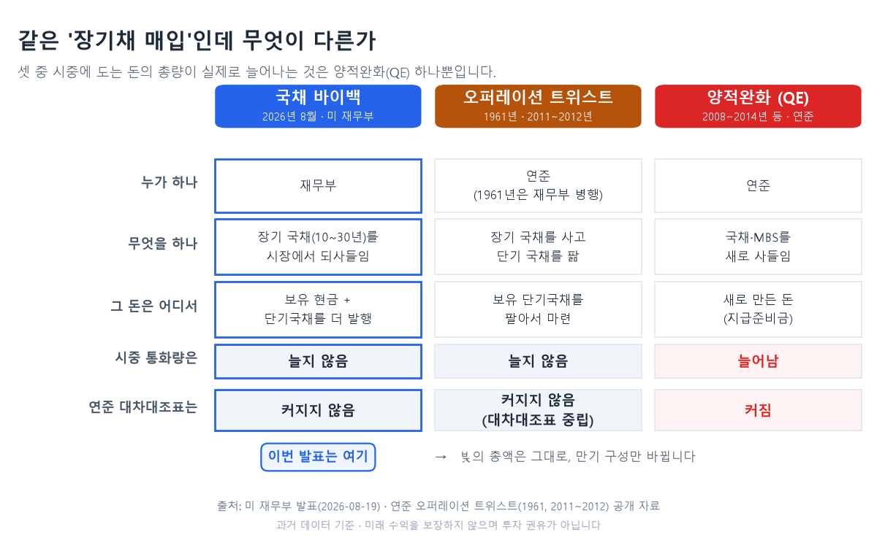Click the 보유 현금 + 단기국채 발행 cell
877x540 pixels.
point(318,309)
